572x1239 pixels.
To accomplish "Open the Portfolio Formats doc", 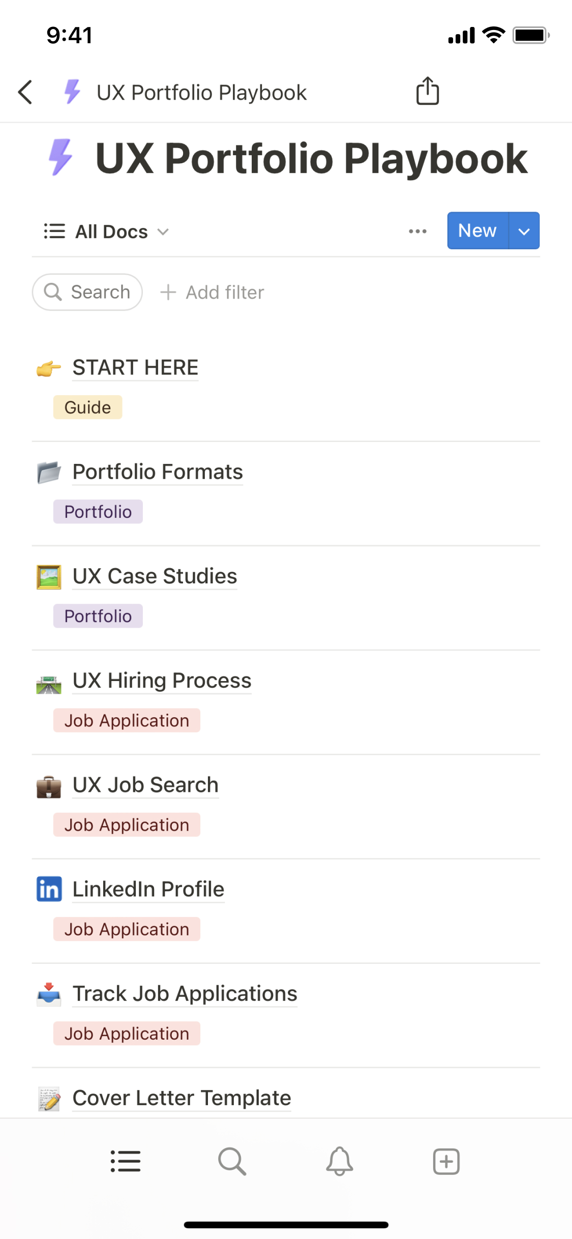I will pos(158,472).
